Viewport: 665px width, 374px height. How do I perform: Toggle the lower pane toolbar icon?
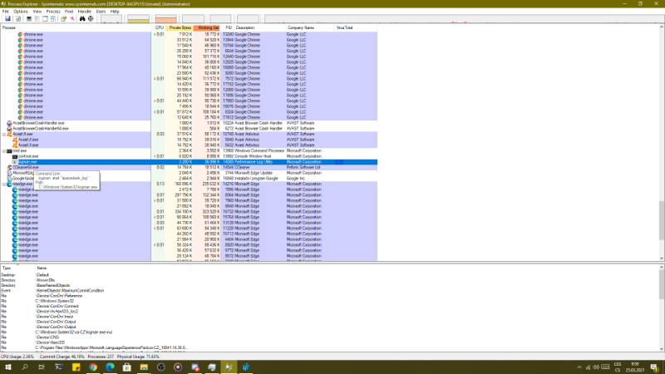[x=45, y=18]
